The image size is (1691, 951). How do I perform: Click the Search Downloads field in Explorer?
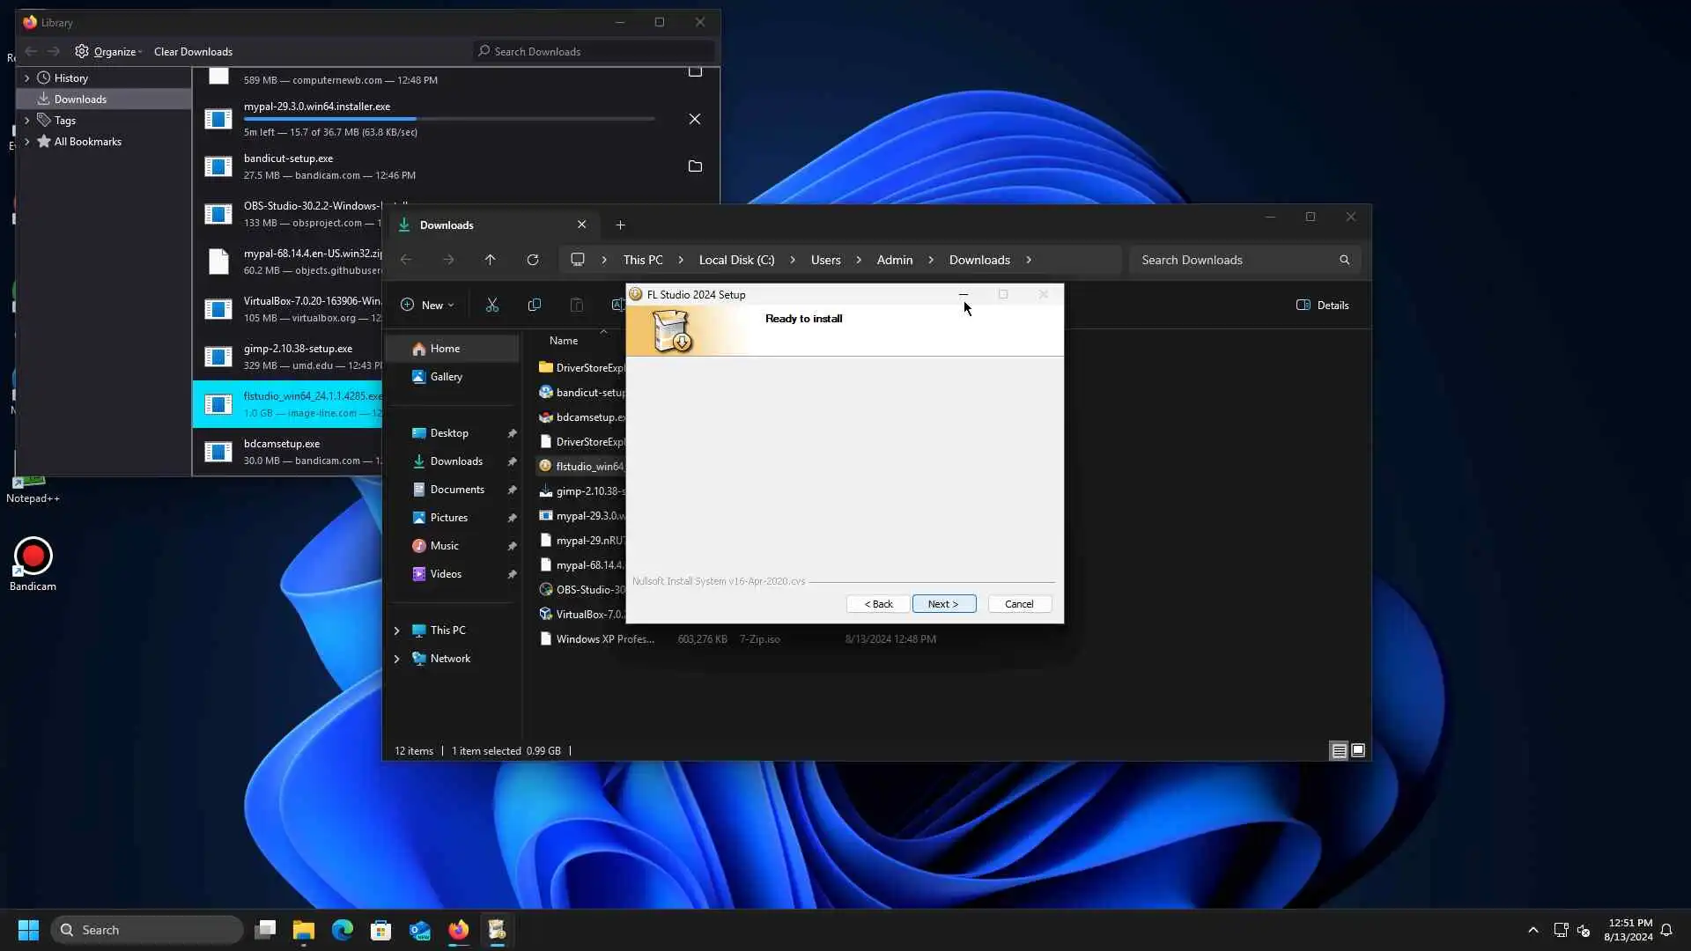pos(1233,260)
